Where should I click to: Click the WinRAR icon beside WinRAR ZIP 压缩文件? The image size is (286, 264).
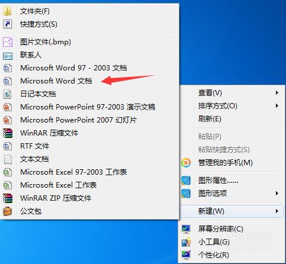(8, 198)
